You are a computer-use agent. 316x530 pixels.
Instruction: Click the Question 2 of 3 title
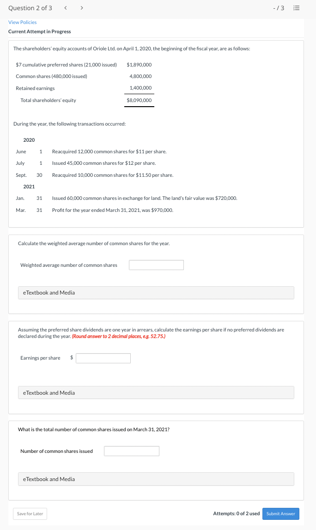tap(31, 8)
